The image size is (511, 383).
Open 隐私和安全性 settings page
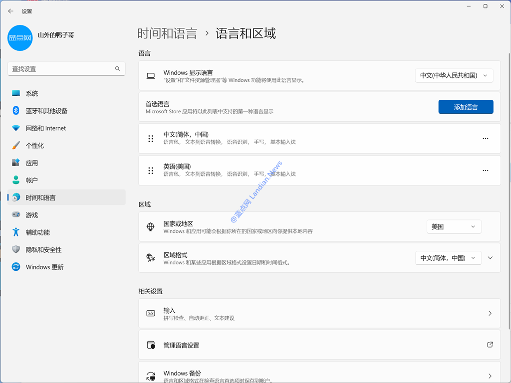click(x=44, y=250)
